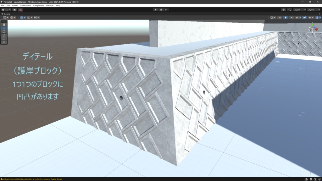Select the Rect transform tool

click(x=4, y=39)
